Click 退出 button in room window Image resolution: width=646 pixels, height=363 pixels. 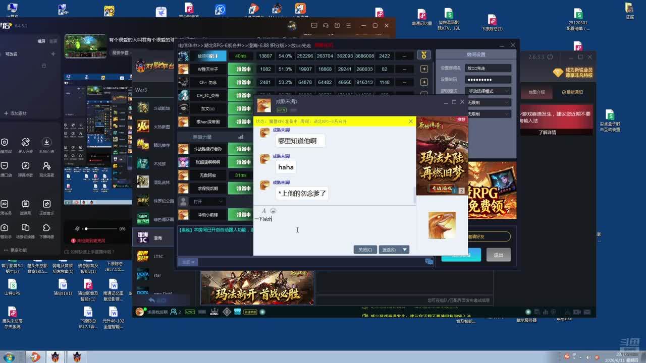click(499, 255)
